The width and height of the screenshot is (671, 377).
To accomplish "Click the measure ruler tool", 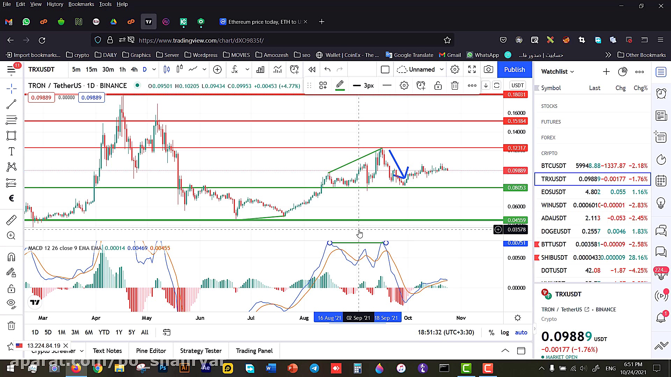I will pos(11,220).
